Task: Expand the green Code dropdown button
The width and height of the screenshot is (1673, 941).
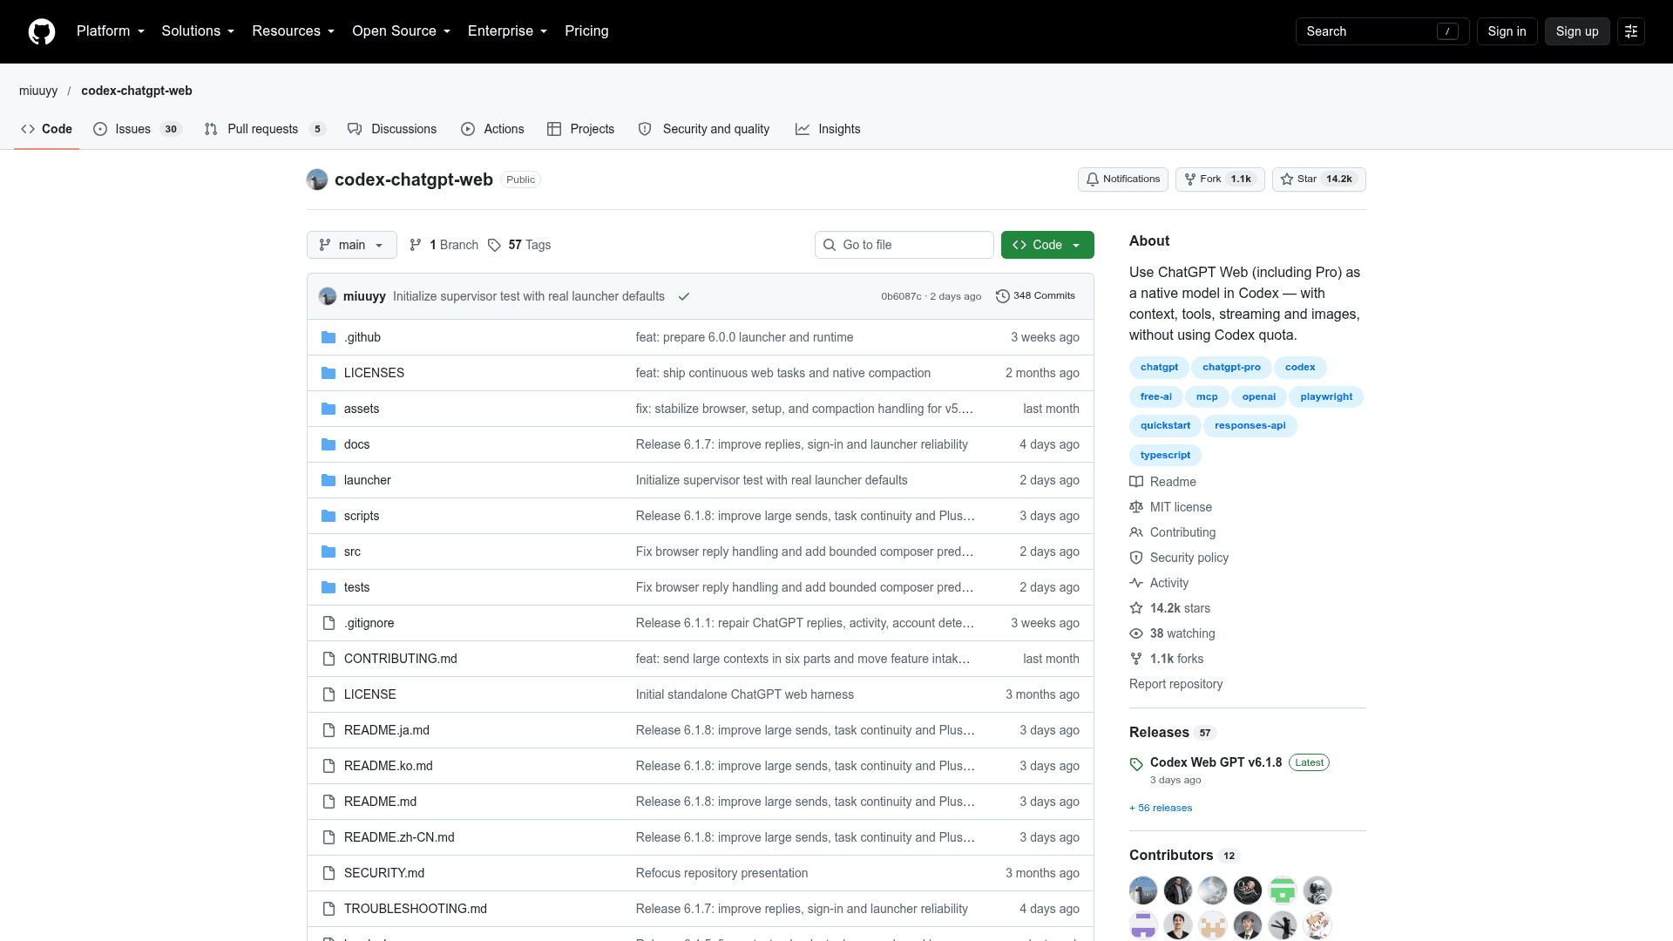Action: [1047, 245]
